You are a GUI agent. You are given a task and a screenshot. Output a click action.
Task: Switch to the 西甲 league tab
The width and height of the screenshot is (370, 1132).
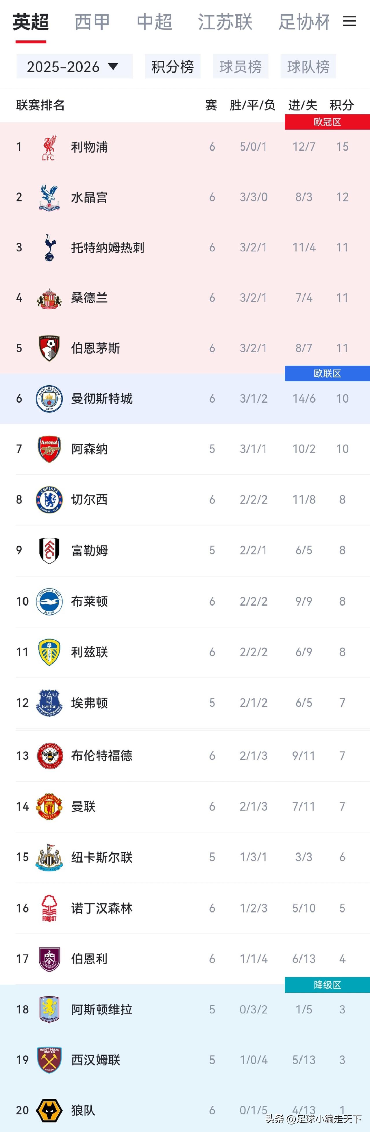click(92, 22)
